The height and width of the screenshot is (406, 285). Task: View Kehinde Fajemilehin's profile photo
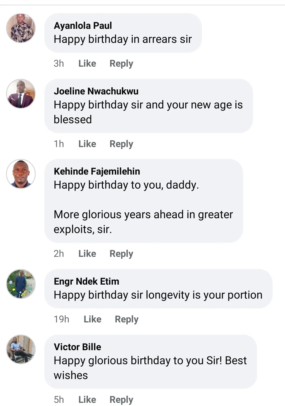point(21,174)
